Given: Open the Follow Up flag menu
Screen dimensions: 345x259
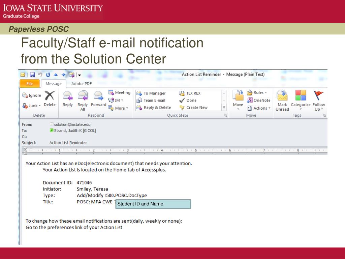Looking at the screenshot, I should click(x=319, y=100).
